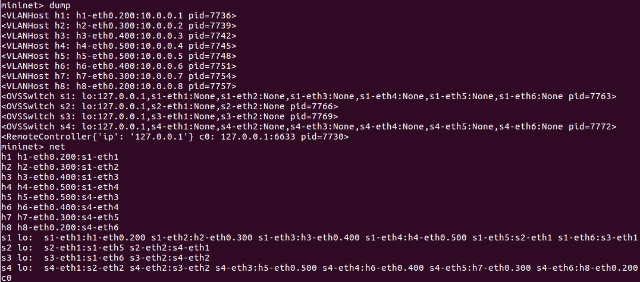Click pid=7763 on the OVSSwitch s1 line
The image size is (640, 282).
point(594,96)
